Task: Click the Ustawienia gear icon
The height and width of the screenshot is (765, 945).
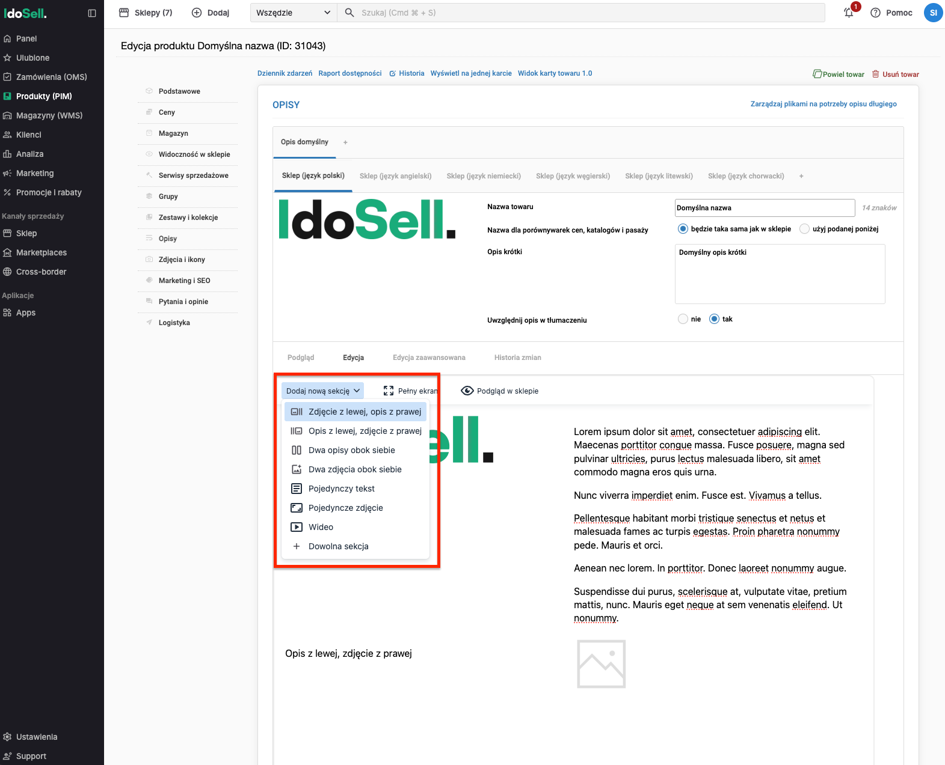Action: 7,737
